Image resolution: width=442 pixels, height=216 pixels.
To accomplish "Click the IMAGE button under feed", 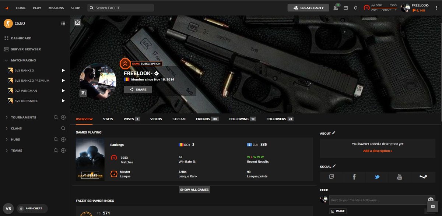I will point(338,211).
